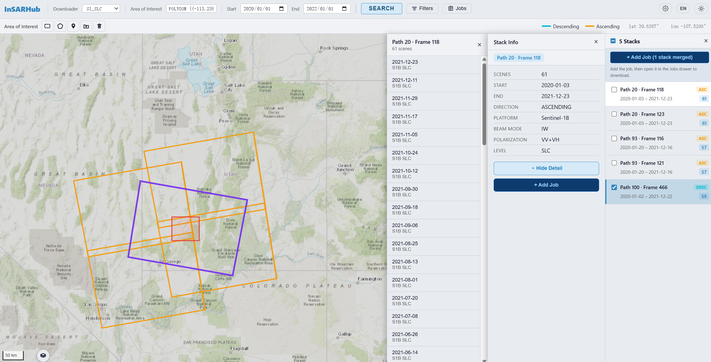Choose the location pin marker tool
Image resolution: width=711 pixels, height=362 pixels.
tap(73, 26)
